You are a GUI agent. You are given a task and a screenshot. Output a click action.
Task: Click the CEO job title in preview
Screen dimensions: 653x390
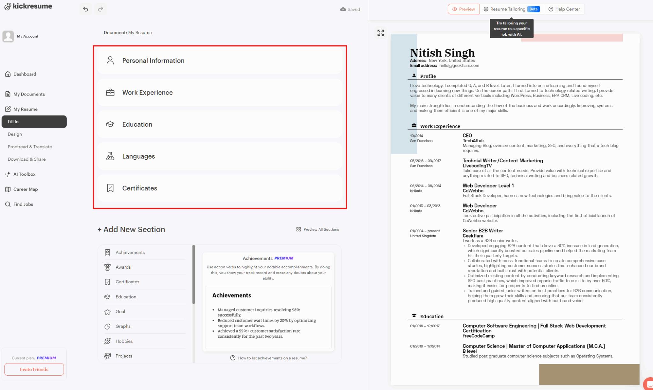[467, 136]
